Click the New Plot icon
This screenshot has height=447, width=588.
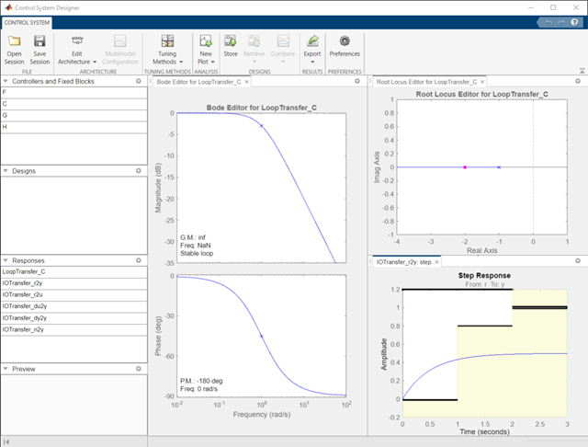point(206,41)
